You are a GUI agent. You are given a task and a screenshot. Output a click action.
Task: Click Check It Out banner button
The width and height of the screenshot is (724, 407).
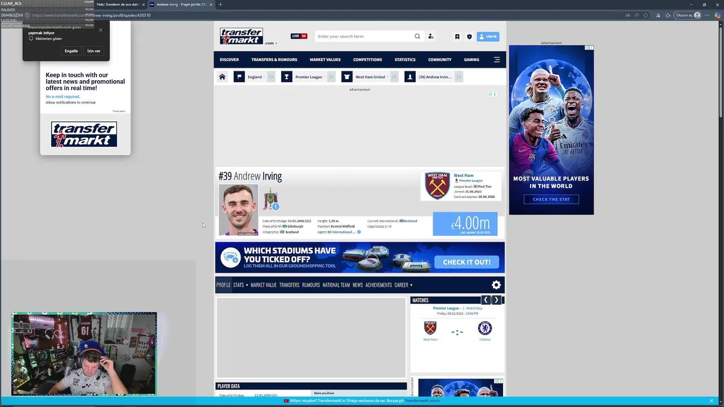point(467,262)
